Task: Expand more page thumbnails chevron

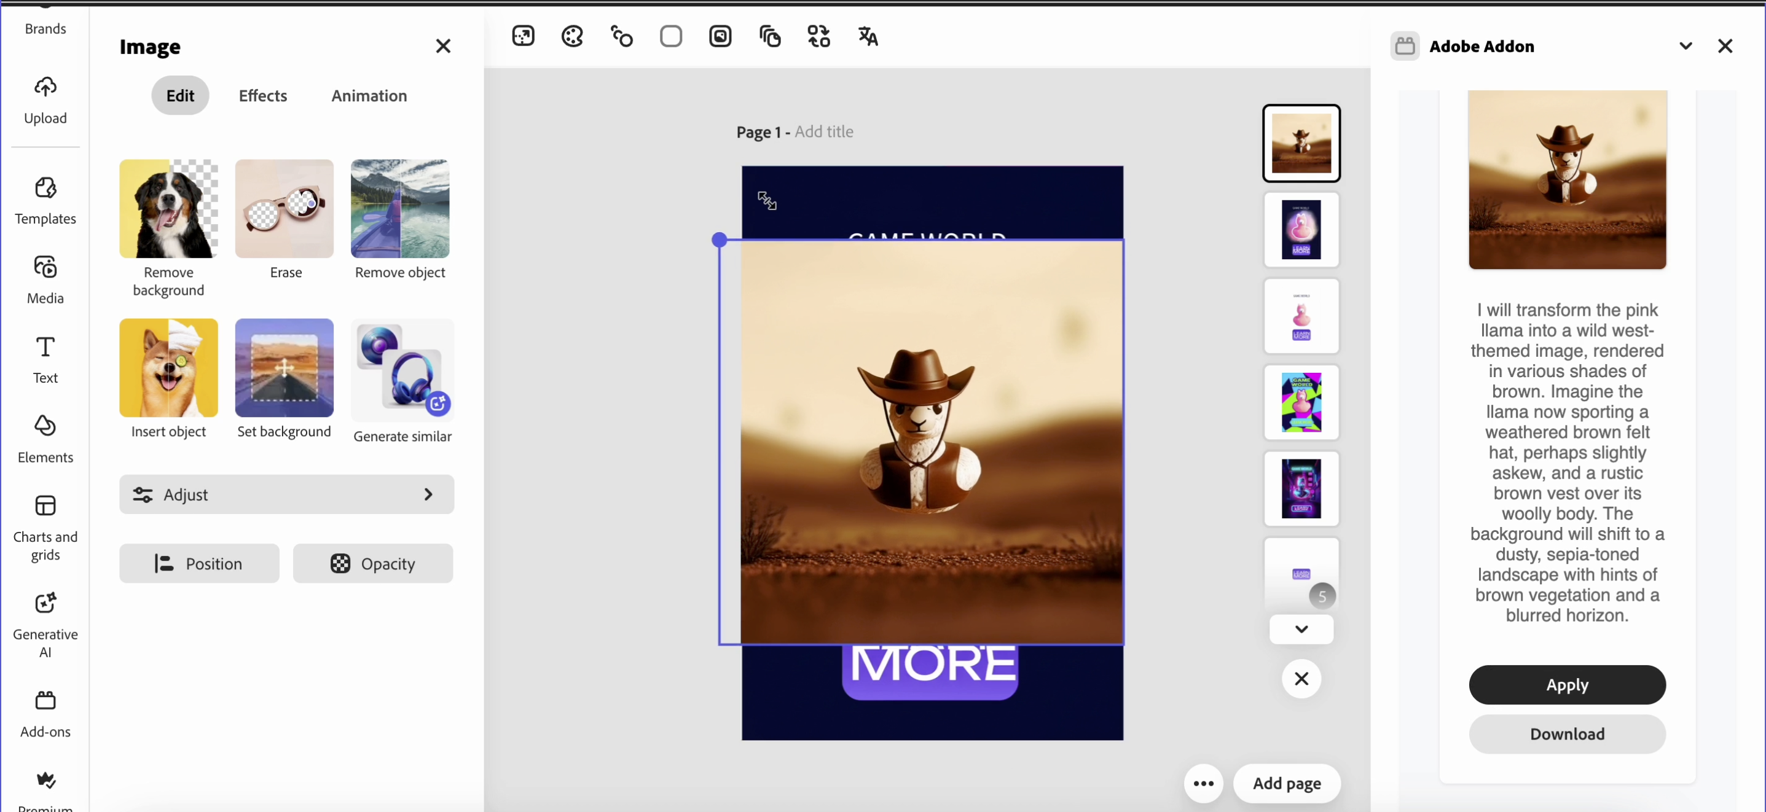Action: (x=1300, y=629)
